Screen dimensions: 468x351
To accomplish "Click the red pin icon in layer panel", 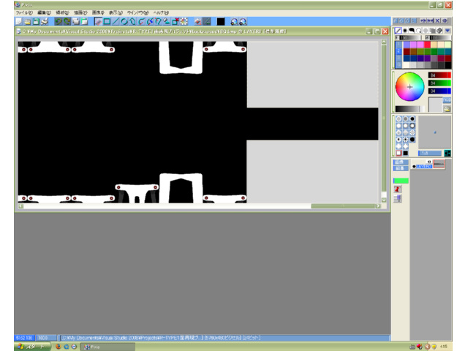I will tap(397, 189).
